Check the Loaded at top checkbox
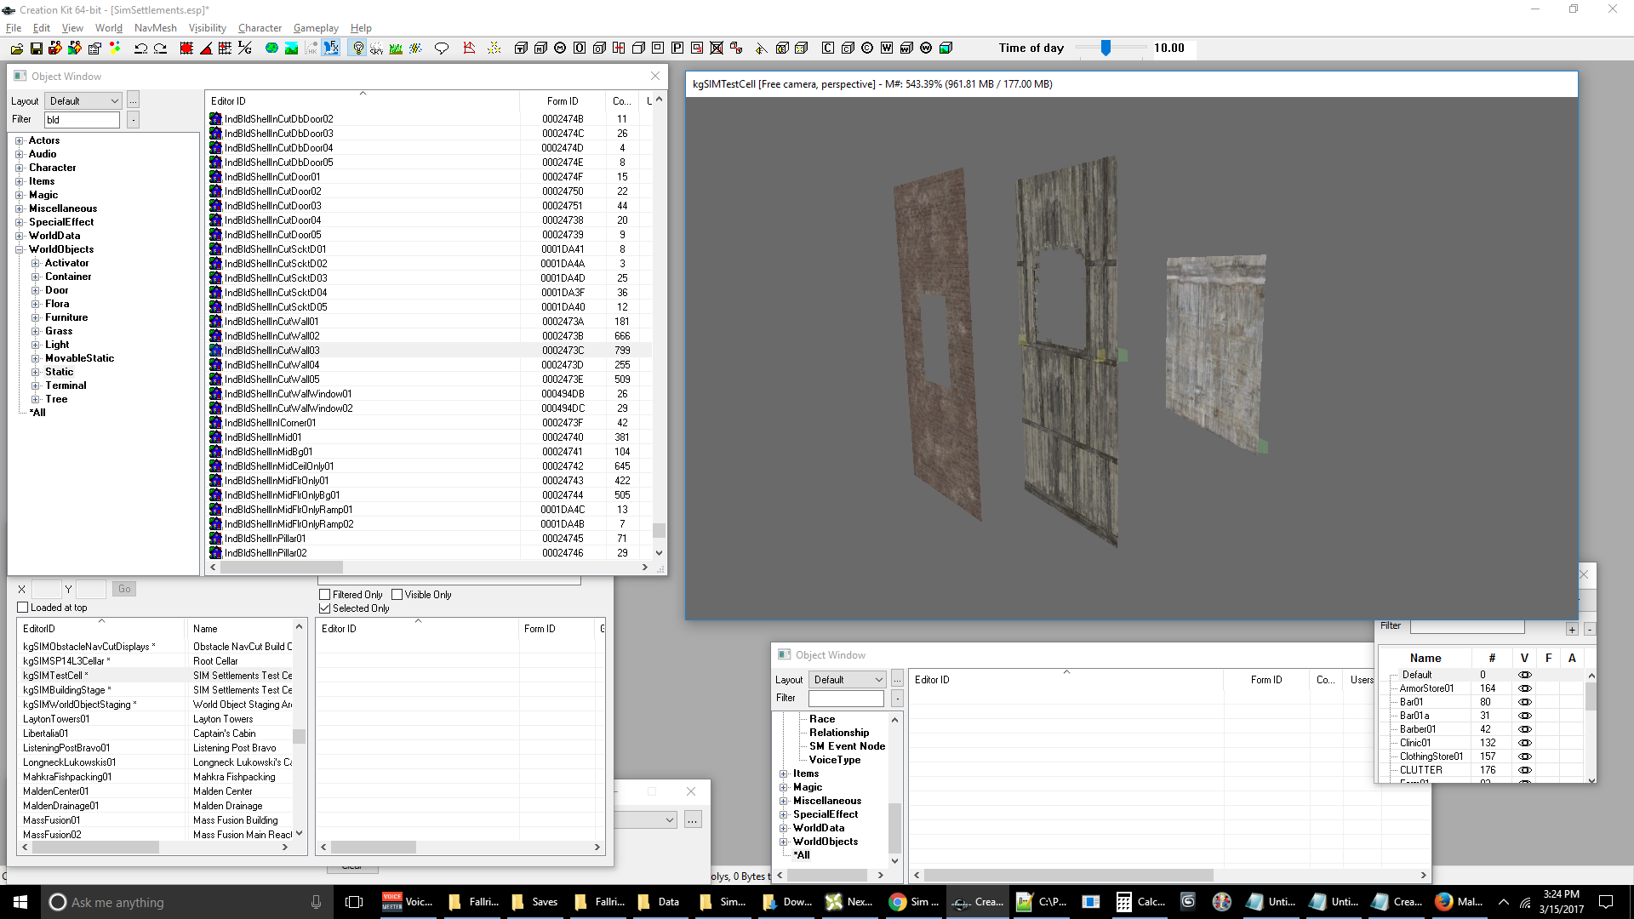 pyautogui.click(x=23, y=608)
